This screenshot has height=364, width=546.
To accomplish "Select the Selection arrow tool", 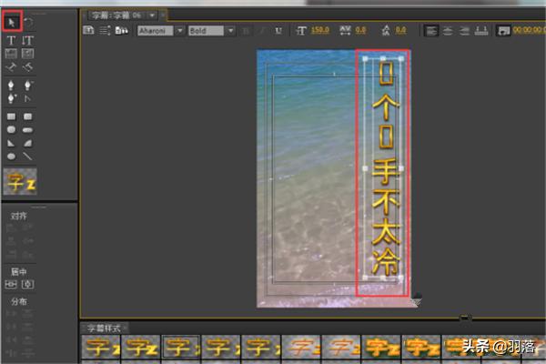I will [x=12, y=22].
